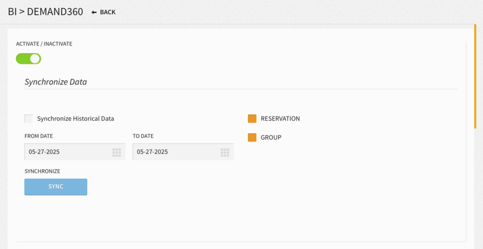Check Synchronize Historical Data checkbox
The image size is (483, 249).
29,118
